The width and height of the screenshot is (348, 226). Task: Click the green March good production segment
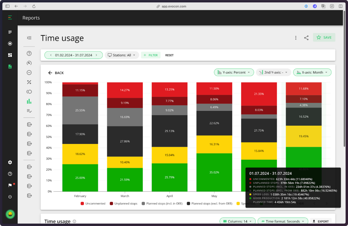click(125, 180)
